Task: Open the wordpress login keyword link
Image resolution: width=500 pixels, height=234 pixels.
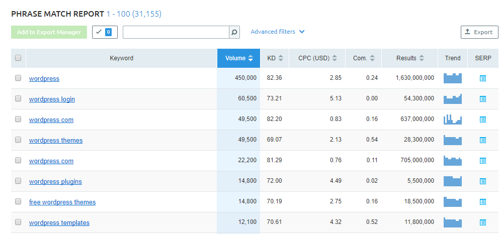Action: [52, 99]
